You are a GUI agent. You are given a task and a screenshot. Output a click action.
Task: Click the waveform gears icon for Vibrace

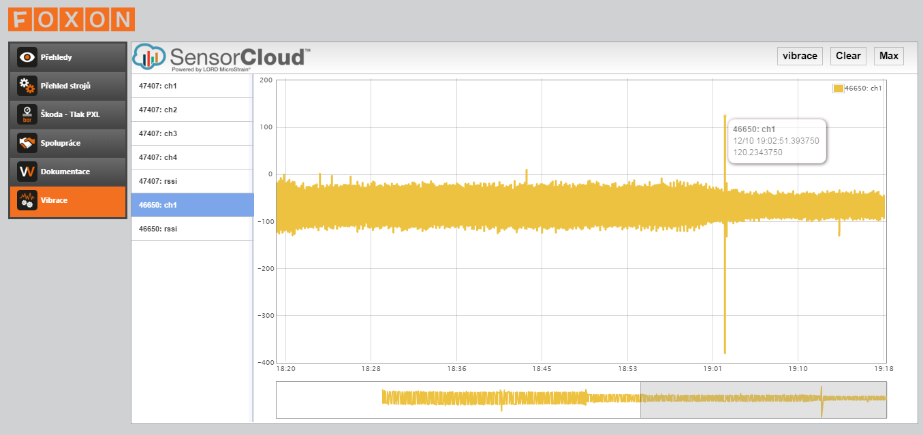point(27,200)
